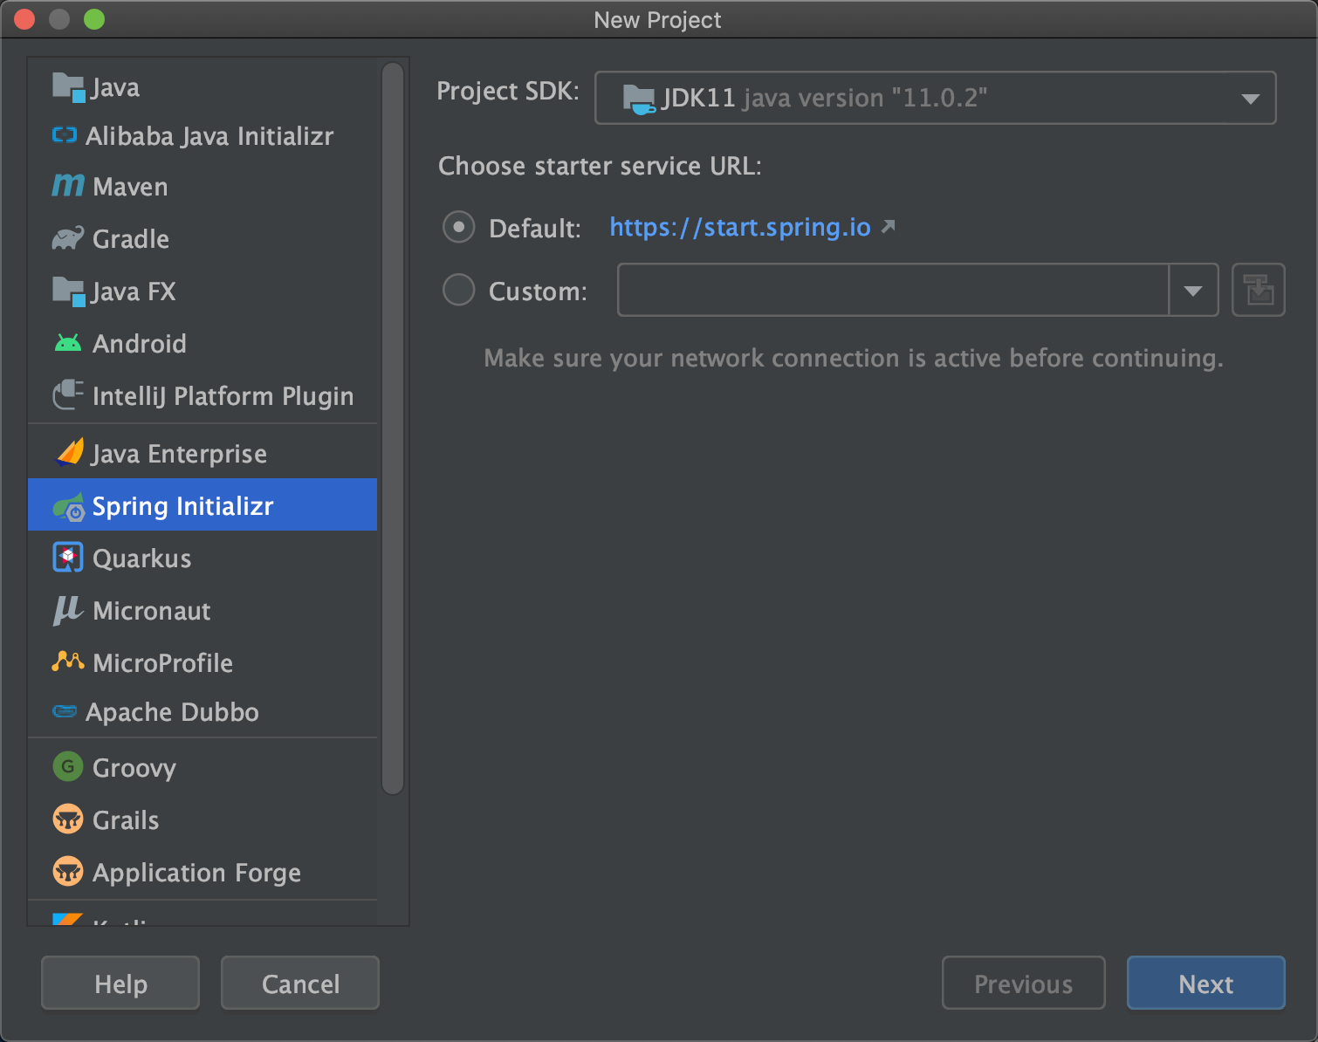Click the Next button
The width and height of the screenshot is (1318, 1042).
coord(1205,983)
